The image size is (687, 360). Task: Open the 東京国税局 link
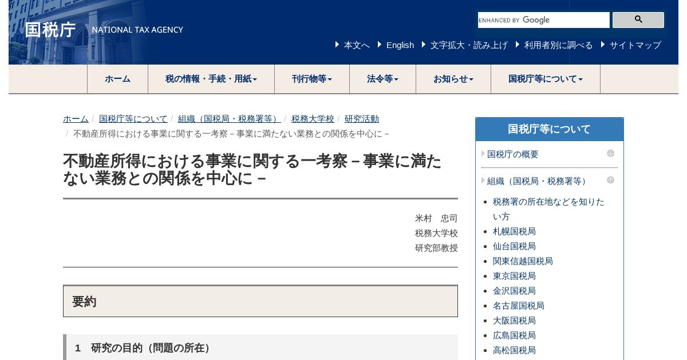[x=514, y=276]
